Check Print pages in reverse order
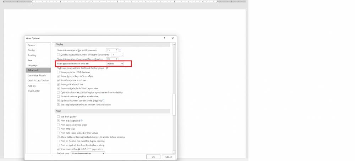 (x=58, y=125)
